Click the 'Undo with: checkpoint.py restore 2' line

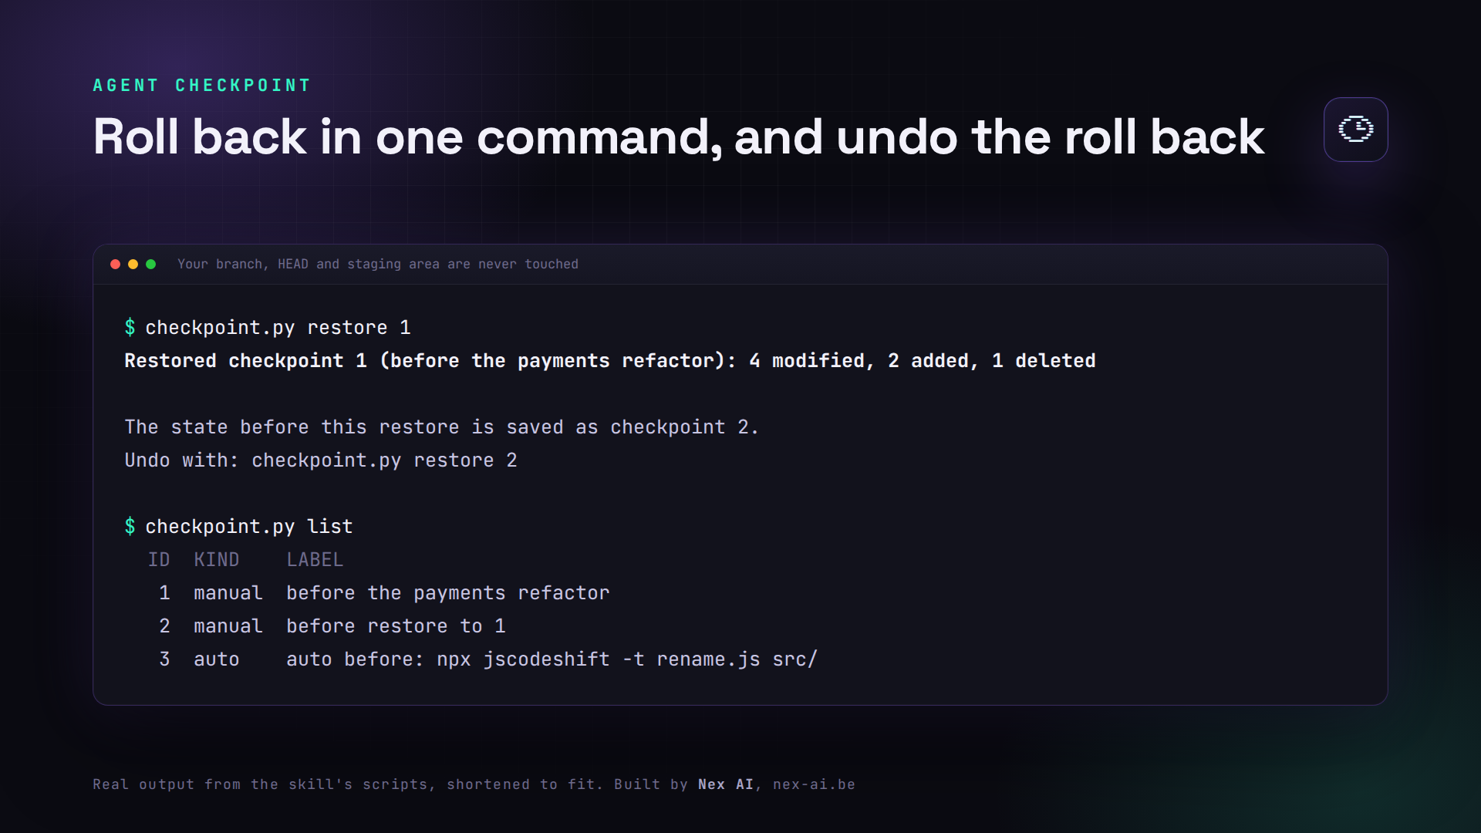pos(321,460)
